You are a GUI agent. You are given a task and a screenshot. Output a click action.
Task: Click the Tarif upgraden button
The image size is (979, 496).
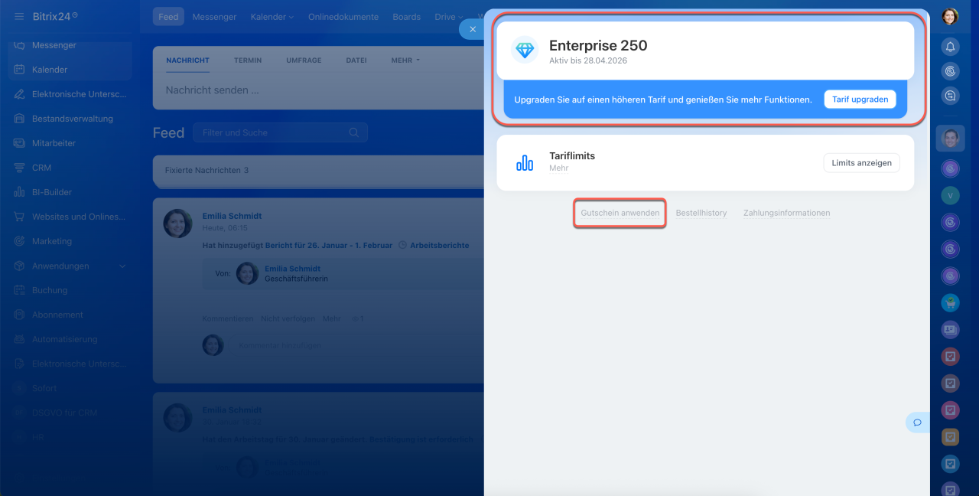point(860,100)
